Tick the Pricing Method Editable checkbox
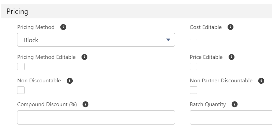The height and width of the screenshot is (131, 272). coord(21,66)
